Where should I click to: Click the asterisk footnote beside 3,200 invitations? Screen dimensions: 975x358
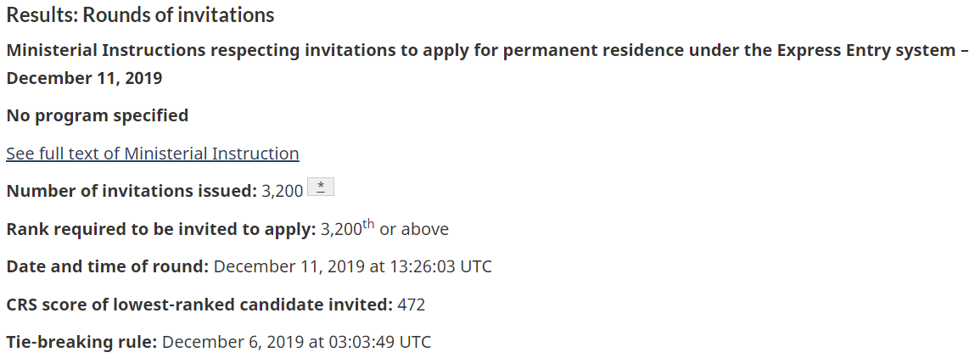click(320, 187)
